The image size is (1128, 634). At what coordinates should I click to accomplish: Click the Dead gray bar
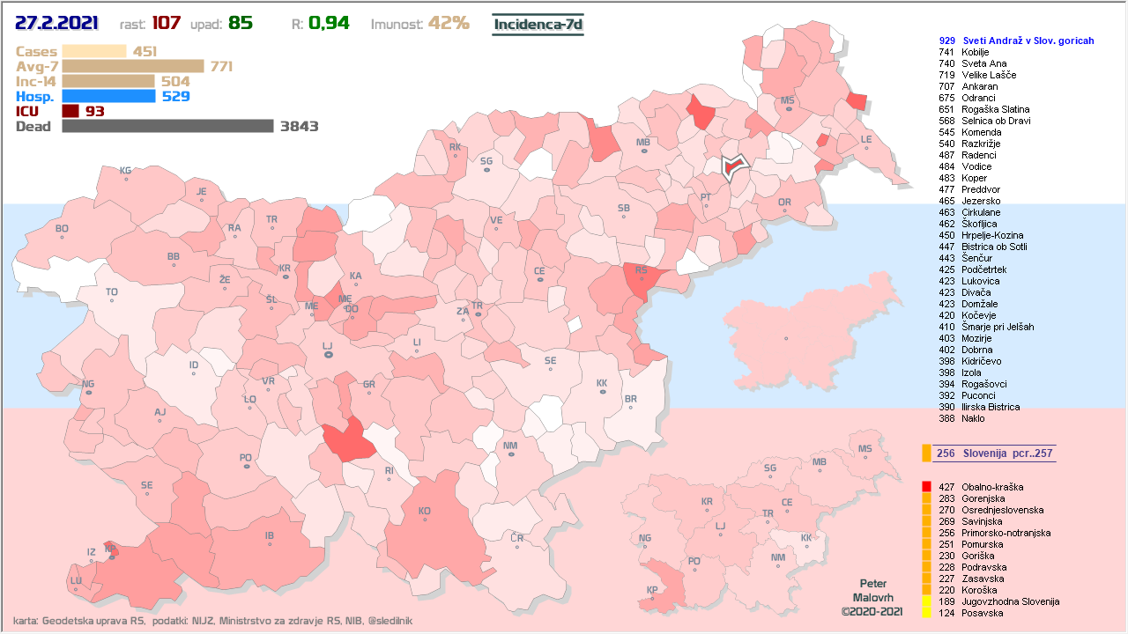click(167, 126)
